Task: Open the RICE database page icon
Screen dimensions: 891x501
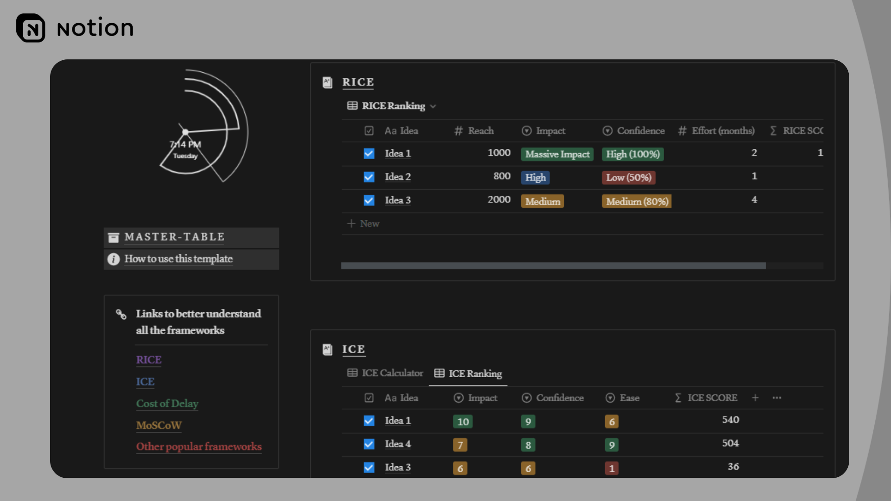Action: point(328,83)
